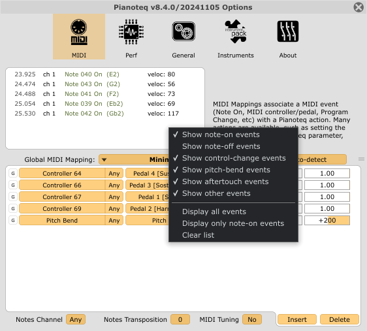
Task: Close the Pianoteq Options window
Action: pos(359,7)
